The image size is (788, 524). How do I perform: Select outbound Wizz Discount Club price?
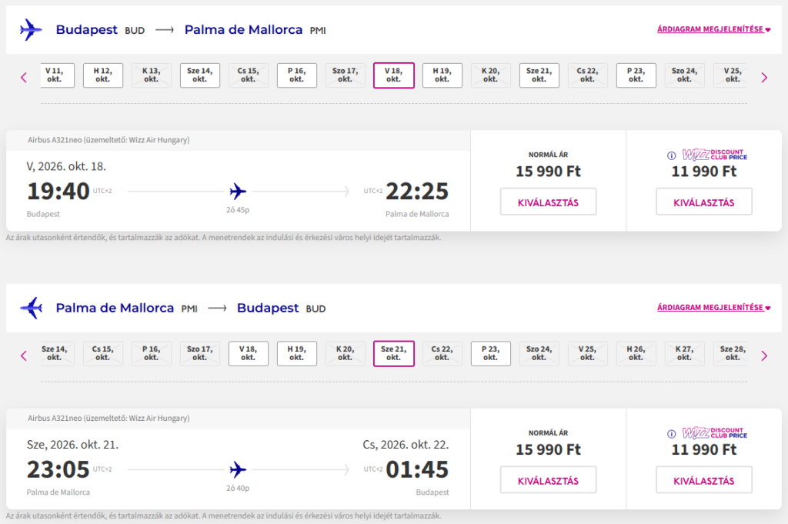[703, 202]
